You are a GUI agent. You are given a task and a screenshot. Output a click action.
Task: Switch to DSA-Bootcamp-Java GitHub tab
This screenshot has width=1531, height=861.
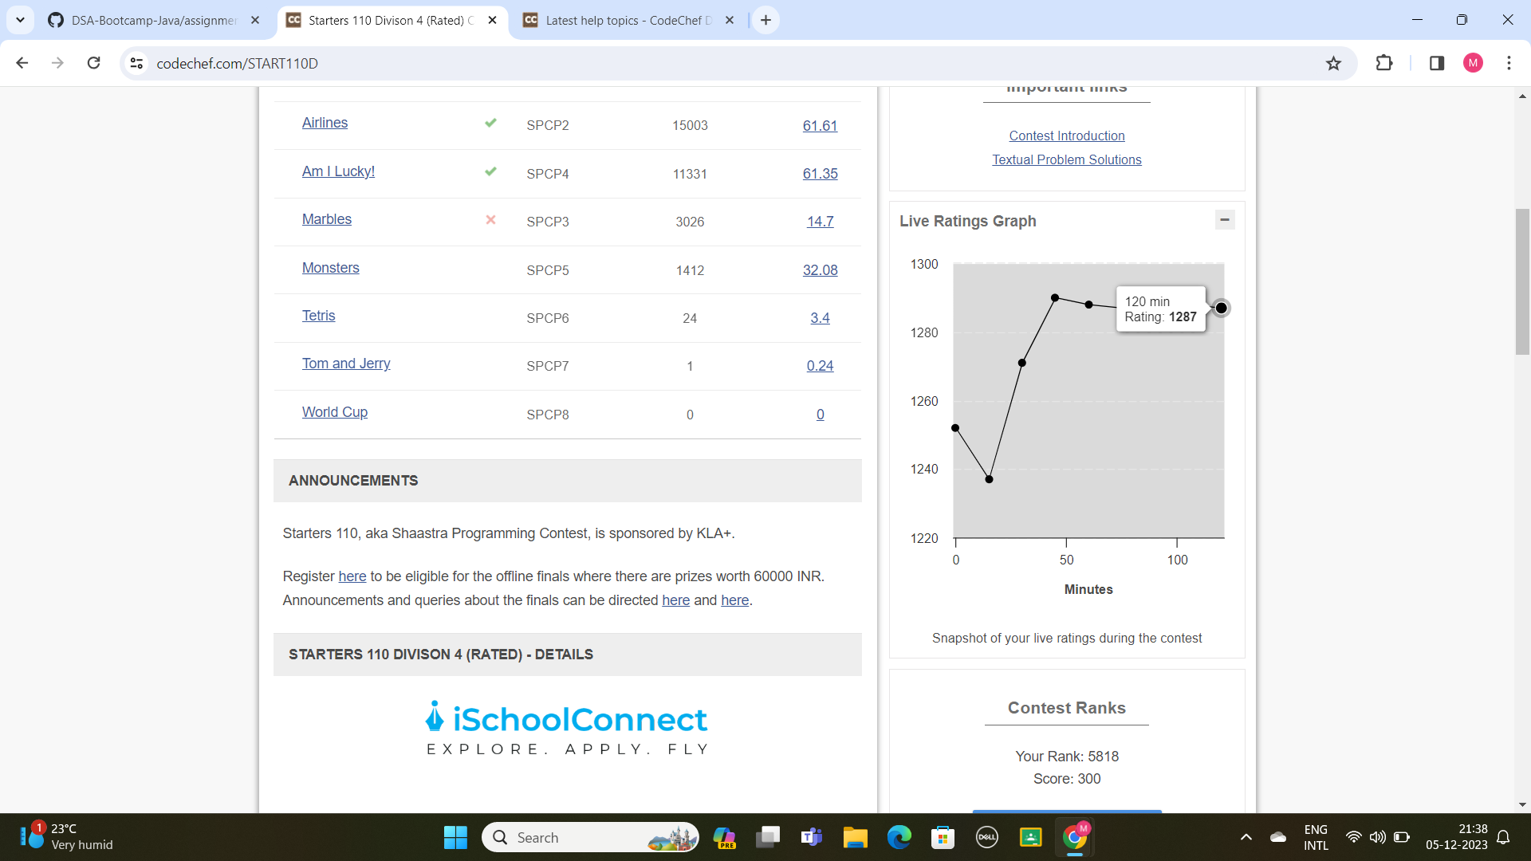coord(152,20)
